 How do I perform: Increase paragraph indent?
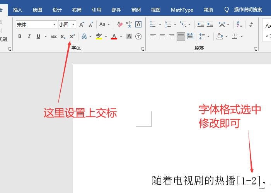210,24
